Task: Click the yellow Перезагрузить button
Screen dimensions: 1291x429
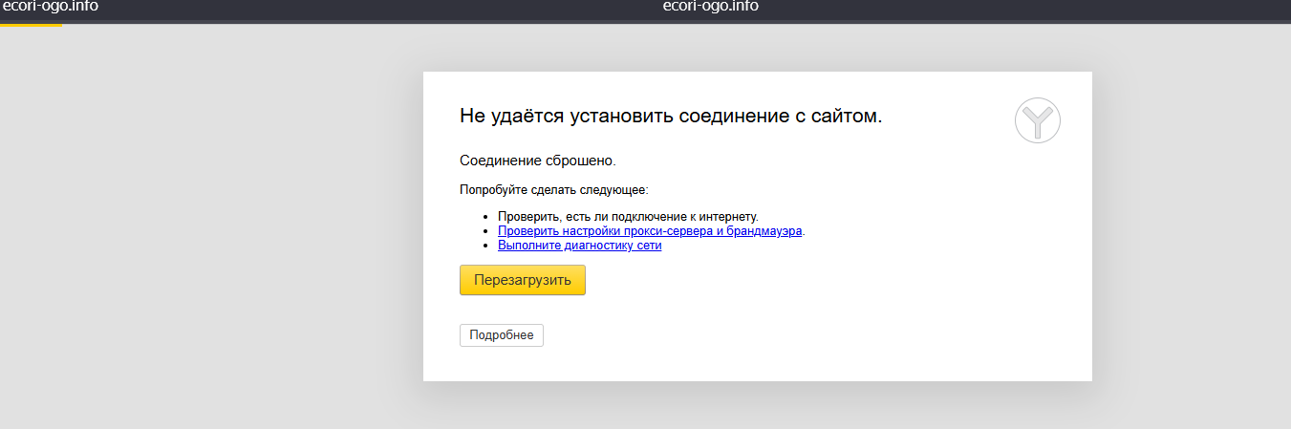Action: [x=522, y=280]
